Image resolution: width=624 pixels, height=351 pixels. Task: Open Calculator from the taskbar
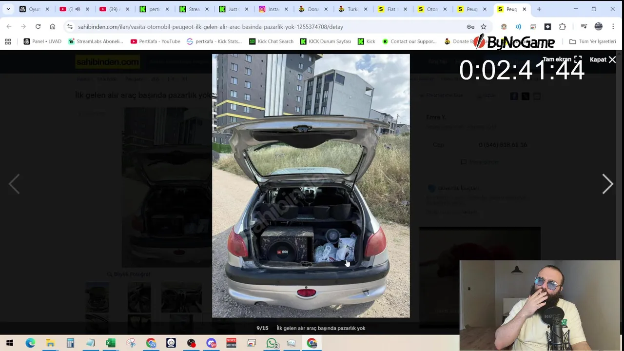[70, 343]
